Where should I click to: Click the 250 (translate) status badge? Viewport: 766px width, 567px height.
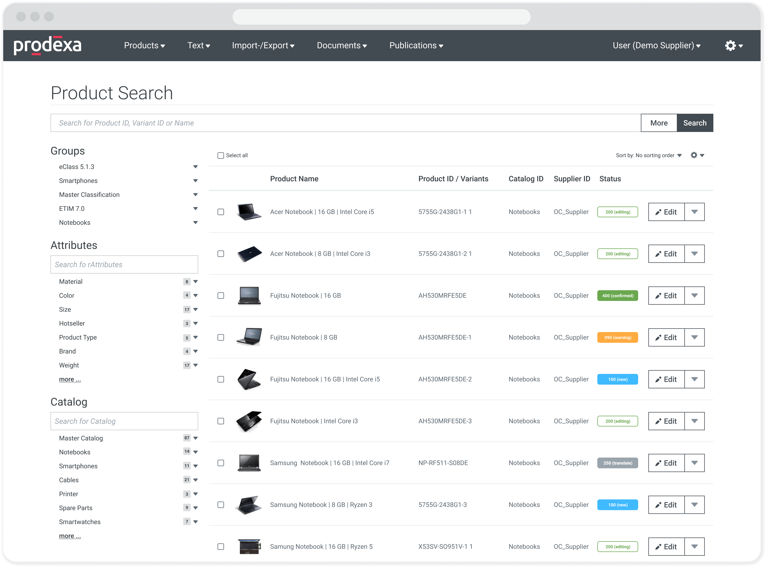[x=617, y=463]
